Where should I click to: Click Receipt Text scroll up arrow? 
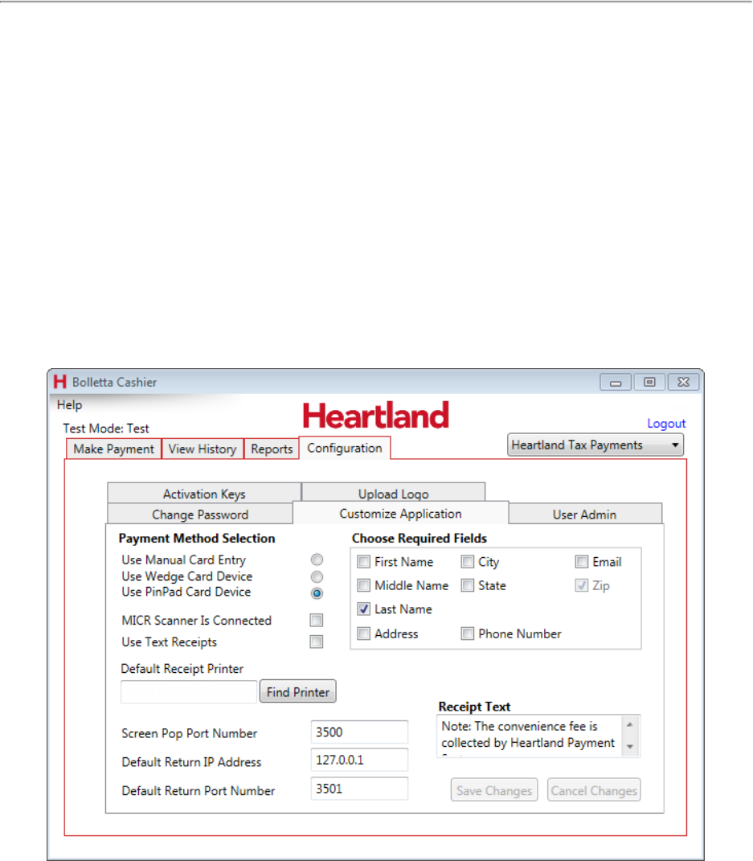630,725
